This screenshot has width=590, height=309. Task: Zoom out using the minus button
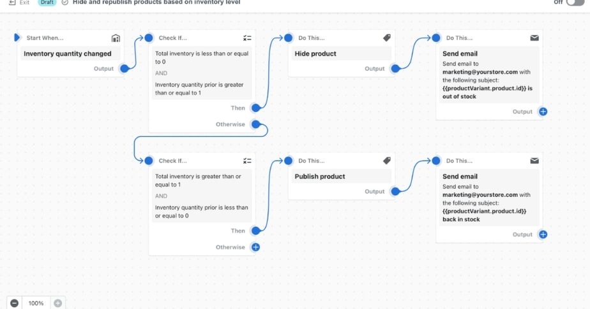(x=15, y=303)
